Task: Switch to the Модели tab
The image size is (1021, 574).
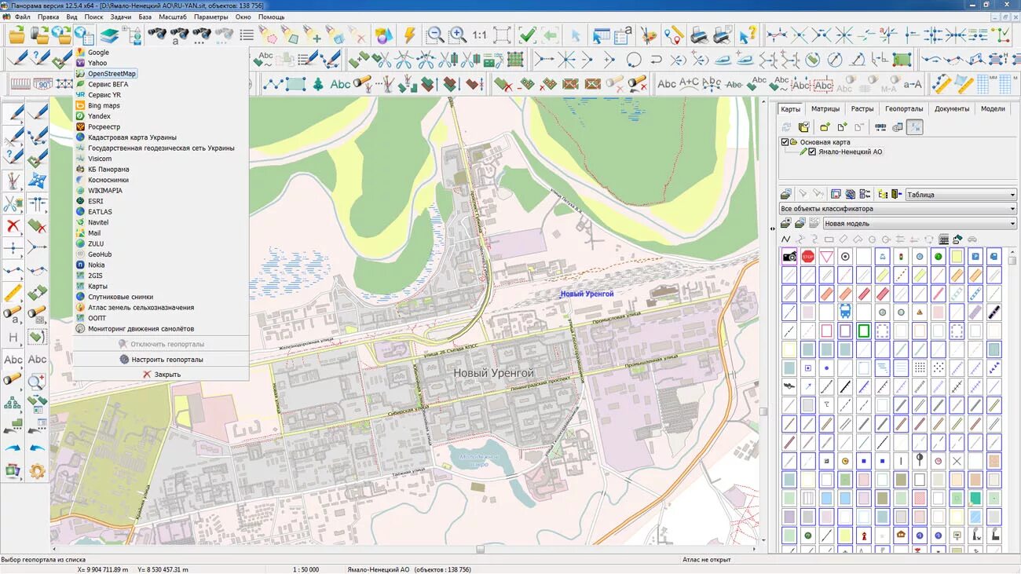Action: click(x=993, y=109)
